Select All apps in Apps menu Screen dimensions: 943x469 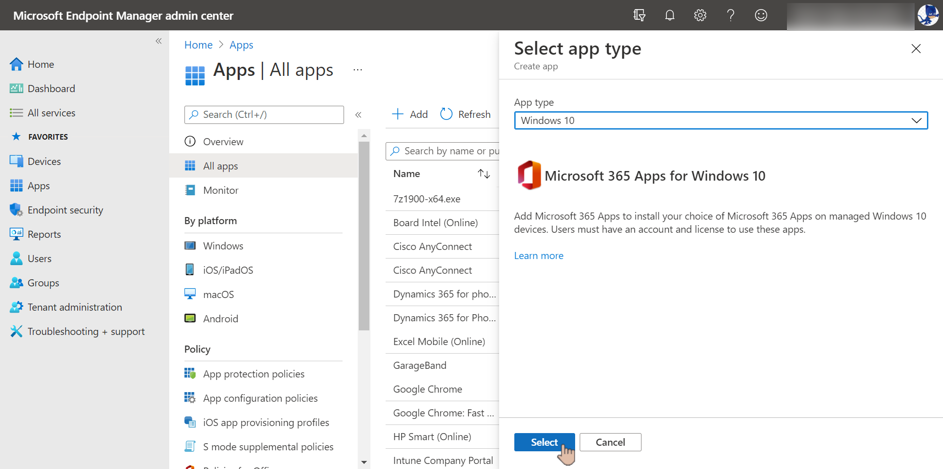click(263, 166)
